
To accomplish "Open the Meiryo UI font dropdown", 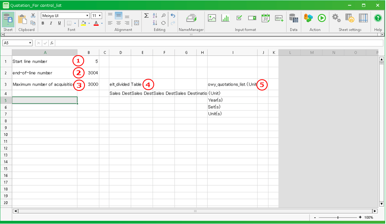I will pos(87,16).
